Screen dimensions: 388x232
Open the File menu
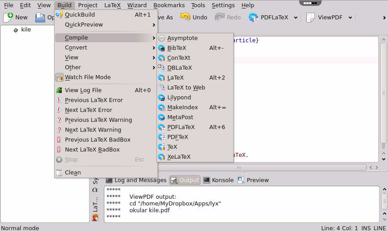click(9, 5)
